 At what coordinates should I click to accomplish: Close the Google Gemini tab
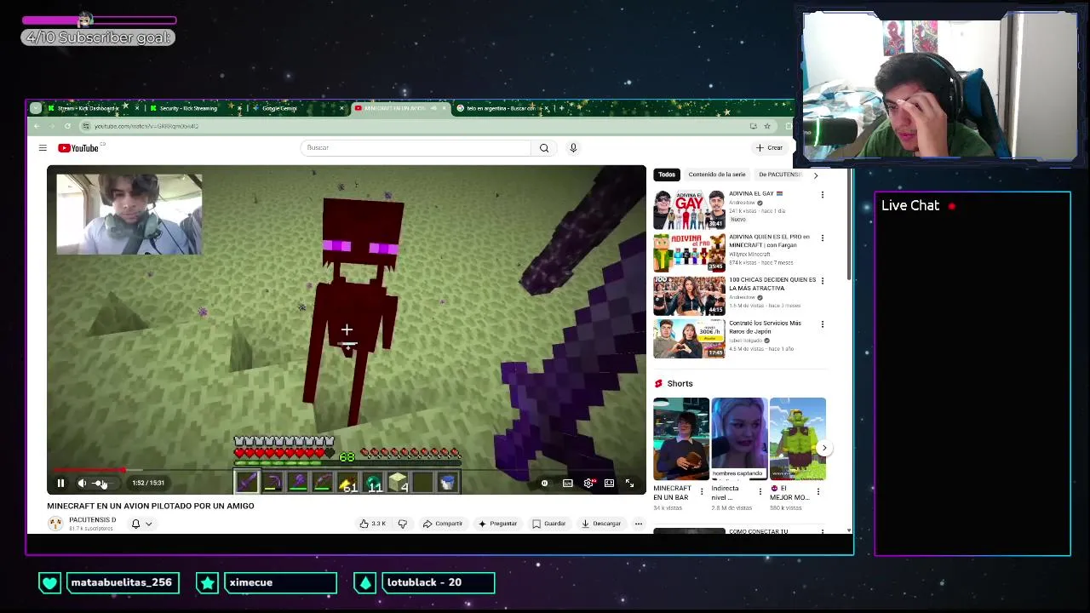click(341, 108)
